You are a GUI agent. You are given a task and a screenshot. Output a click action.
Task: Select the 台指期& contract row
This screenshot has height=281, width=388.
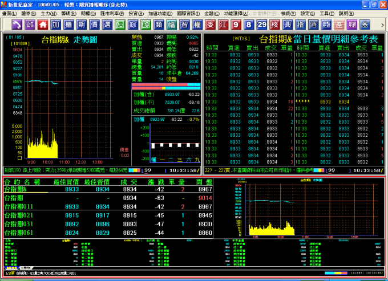(x=108, y=189)
